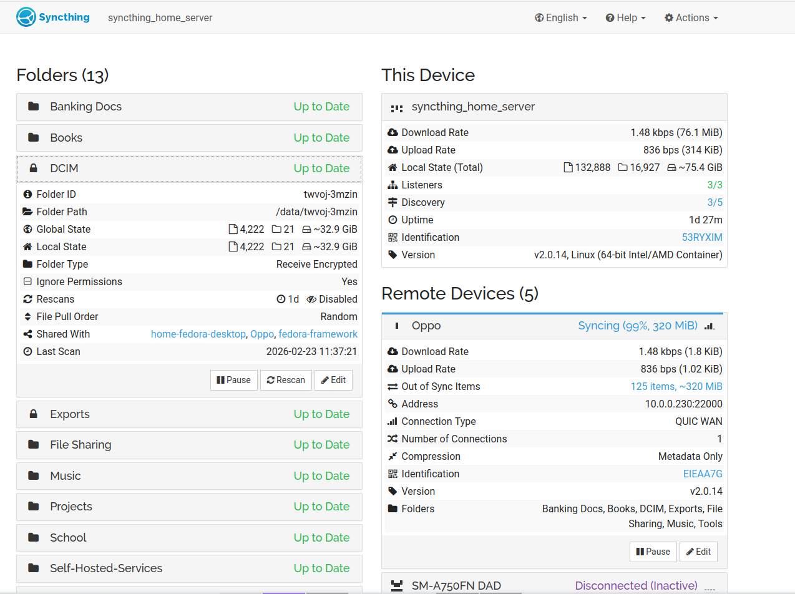Pause the DCIM folder
This screenshot has height=594, width=795.
[234, 380]
